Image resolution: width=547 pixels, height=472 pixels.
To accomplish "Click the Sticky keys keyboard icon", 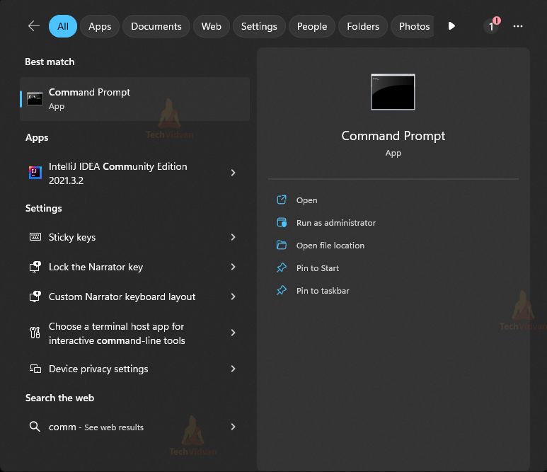I will pos(35,237).
